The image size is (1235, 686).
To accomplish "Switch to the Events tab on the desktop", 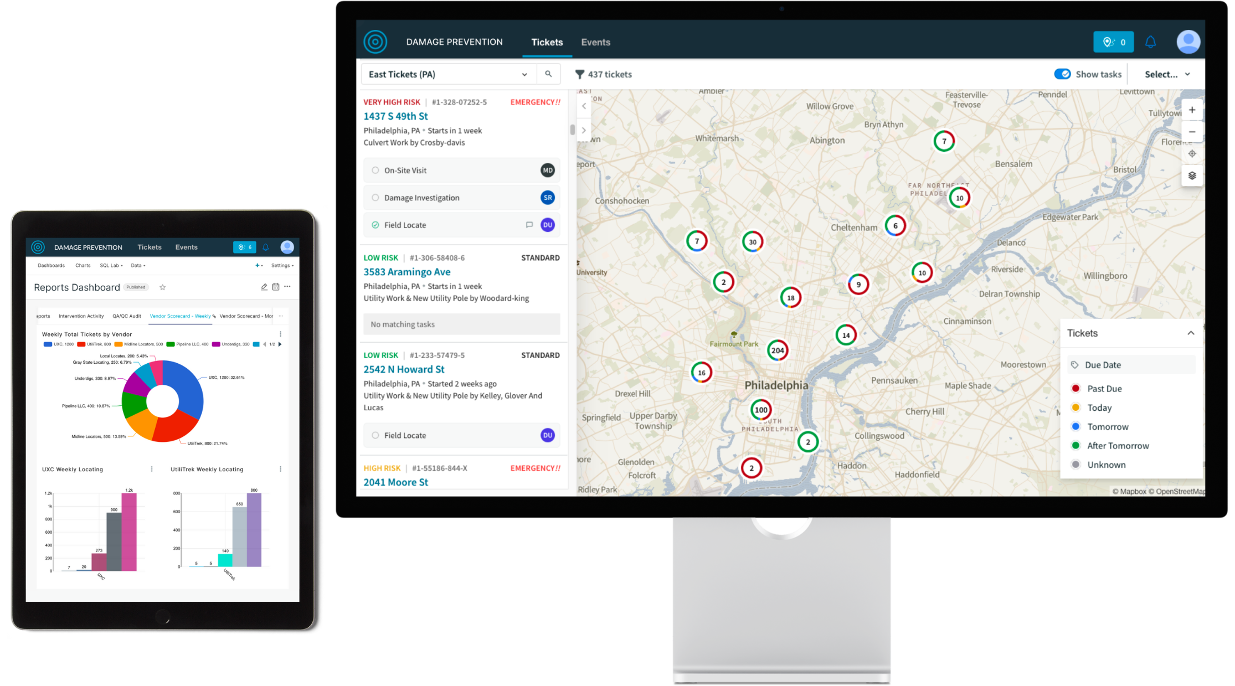I will [x=595, y=42].
